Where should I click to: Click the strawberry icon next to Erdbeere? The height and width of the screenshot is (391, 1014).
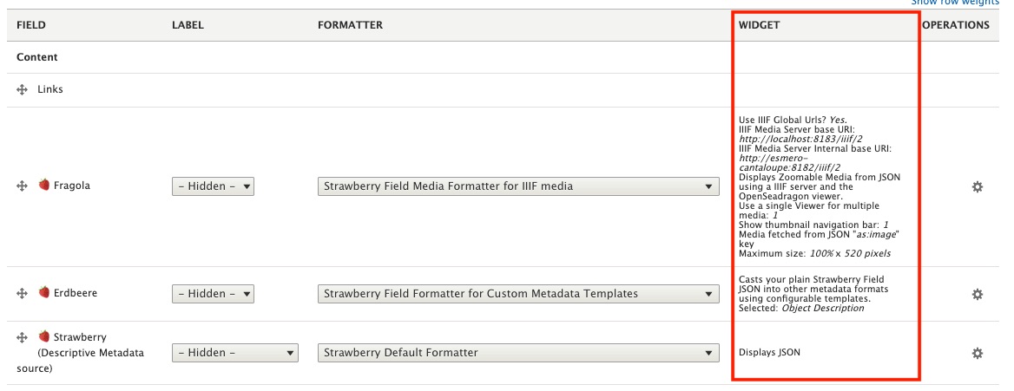click(x=43, y=293)
